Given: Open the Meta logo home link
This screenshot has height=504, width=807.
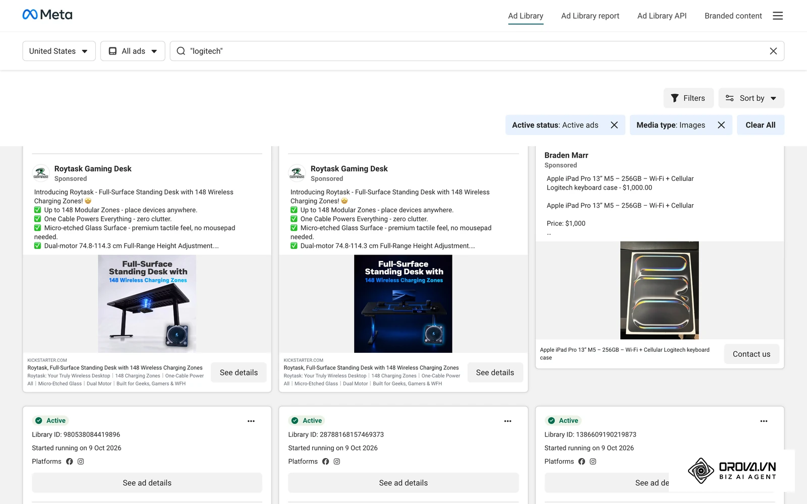Looking at the screenshot, I should (x=47, y=15).
